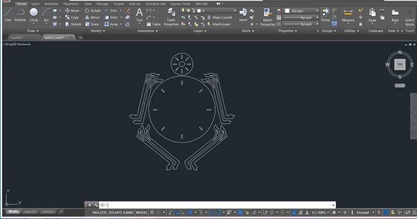The image size is (417, 219).
Task: Click the coordinates readout 1964.2337, 335.6477
Action: coord(112,212)
